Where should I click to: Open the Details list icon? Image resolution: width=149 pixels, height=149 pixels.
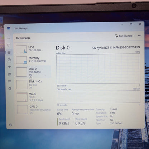tap(10, 81)
